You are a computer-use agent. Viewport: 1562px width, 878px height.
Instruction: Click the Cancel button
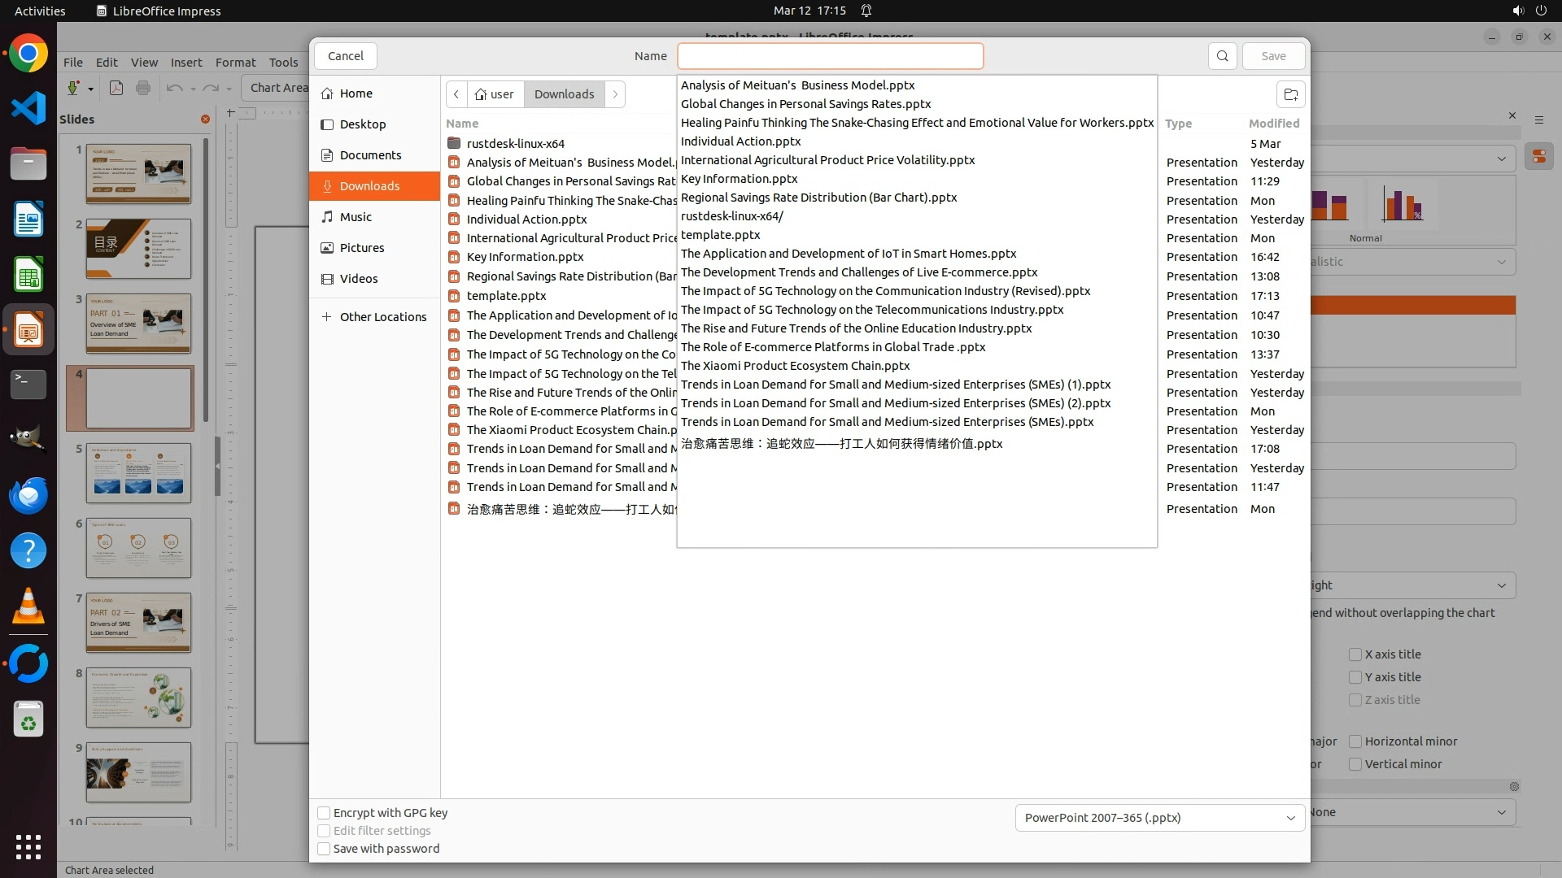coord(345,56)
